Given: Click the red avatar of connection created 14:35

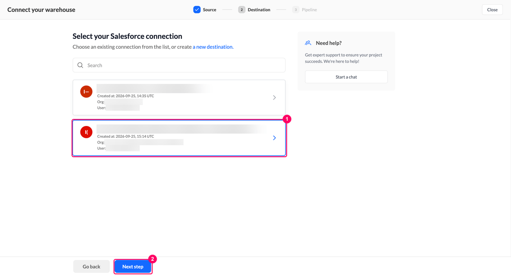Looking at the screenshot, I should click(x=87, y=92).
